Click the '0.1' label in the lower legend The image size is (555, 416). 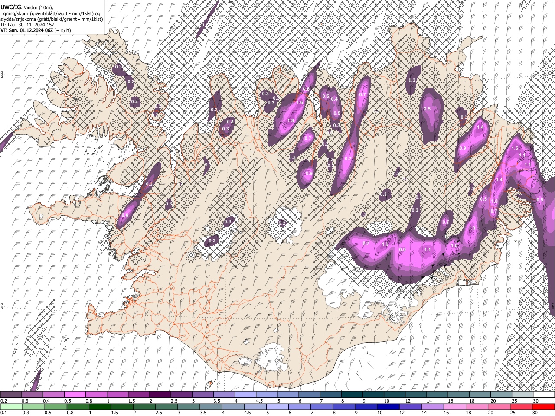click(3, 413)
